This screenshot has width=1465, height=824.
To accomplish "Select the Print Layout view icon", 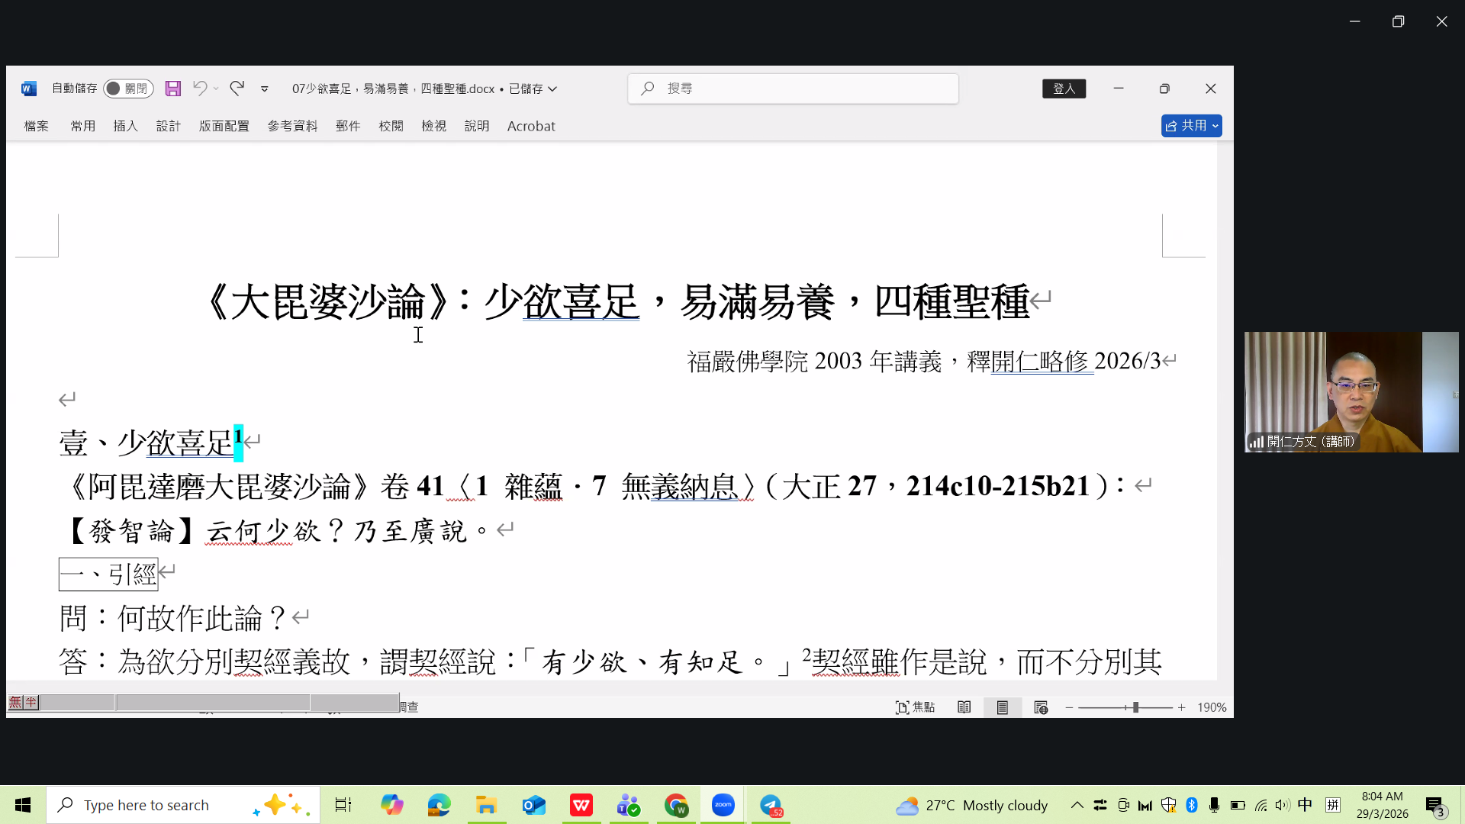I will (1002, 707).
